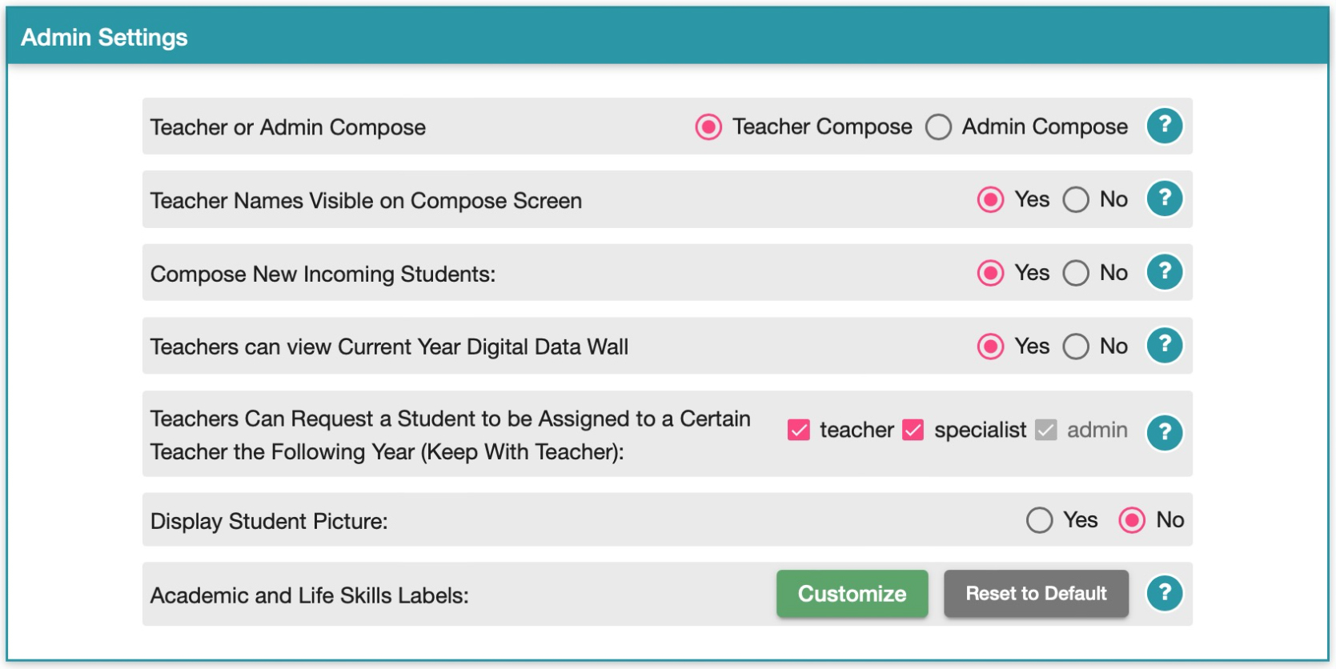Choose No for Teachers can view Data Wall
Image resolution: width=1336 pixels, height=669 pixels.
1076,347
